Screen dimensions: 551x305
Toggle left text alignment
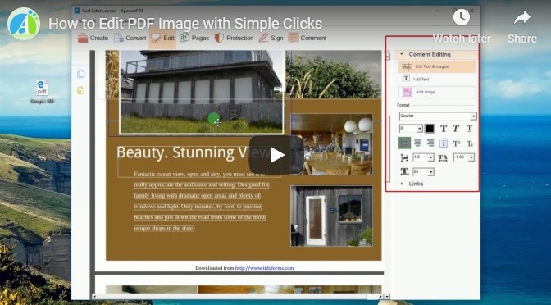404,143
